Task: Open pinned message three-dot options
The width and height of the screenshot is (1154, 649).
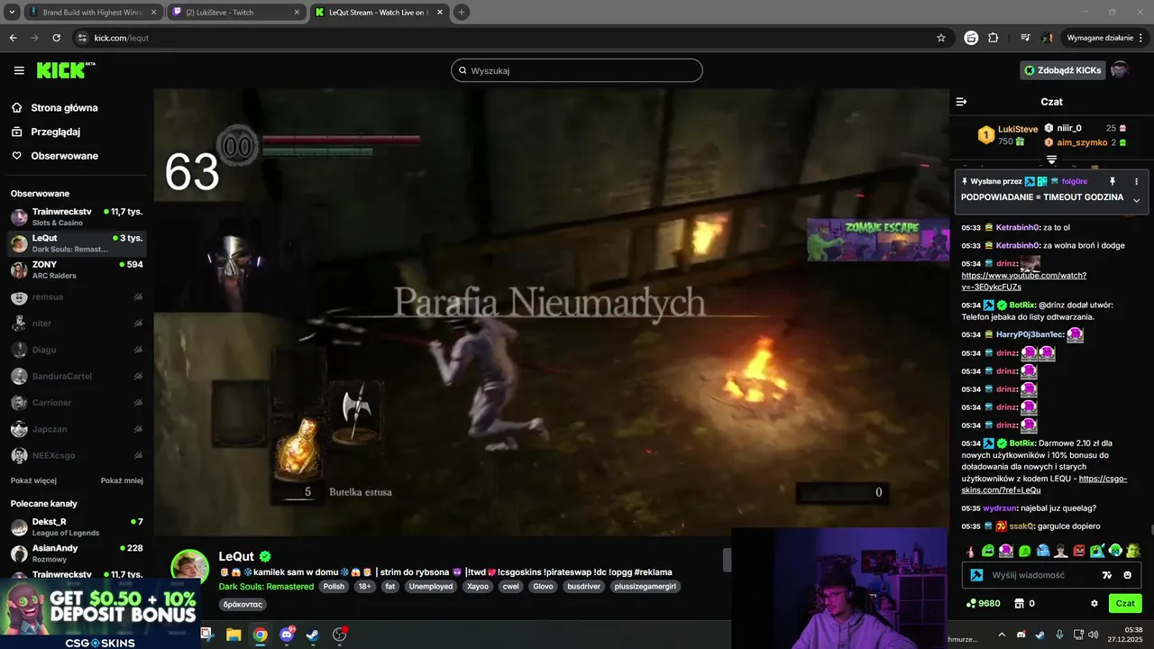Action: click(1136, 181)
